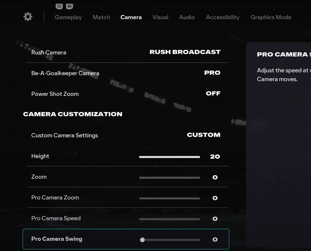The image size is (311, 251).
Task: Click the Zoom label
Action: [39, 177]
